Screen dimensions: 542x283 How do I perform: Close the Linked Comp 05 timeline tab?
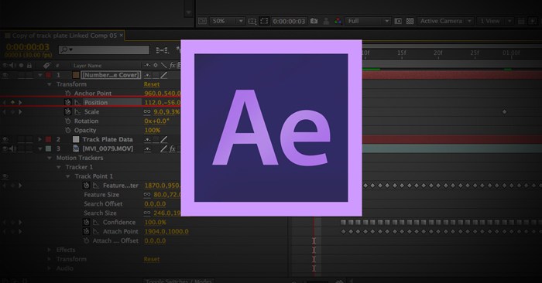[121, 36]
